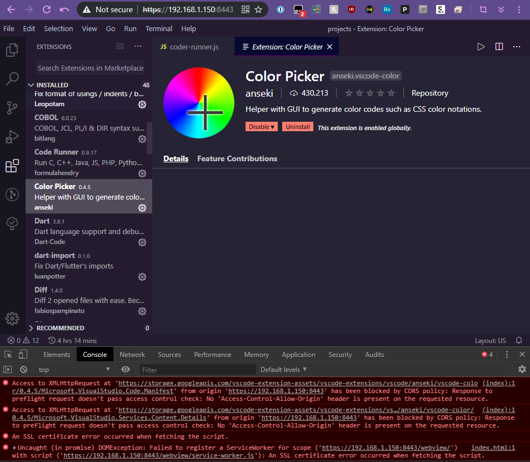The image size is (530, 462).
Task: Open the Explorer view in the activity bar
Action: click(12, 49)
